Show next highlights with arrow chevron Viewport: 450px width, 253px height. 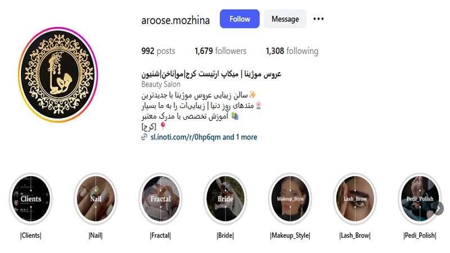click(438, 209)
